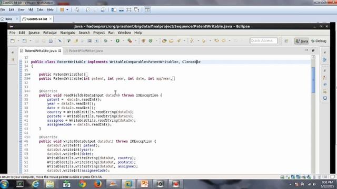
Task: Open the Source menu in Eclipse
Action: pos(34,33)
